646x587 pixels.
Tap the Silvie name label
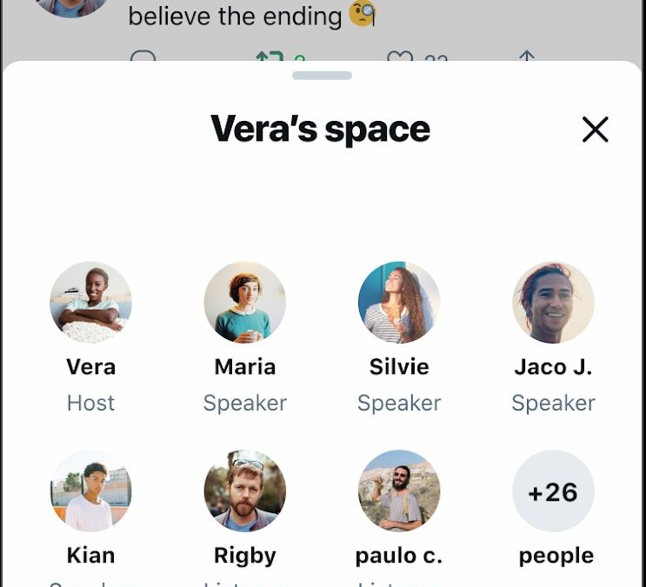[x=399, y=366]
